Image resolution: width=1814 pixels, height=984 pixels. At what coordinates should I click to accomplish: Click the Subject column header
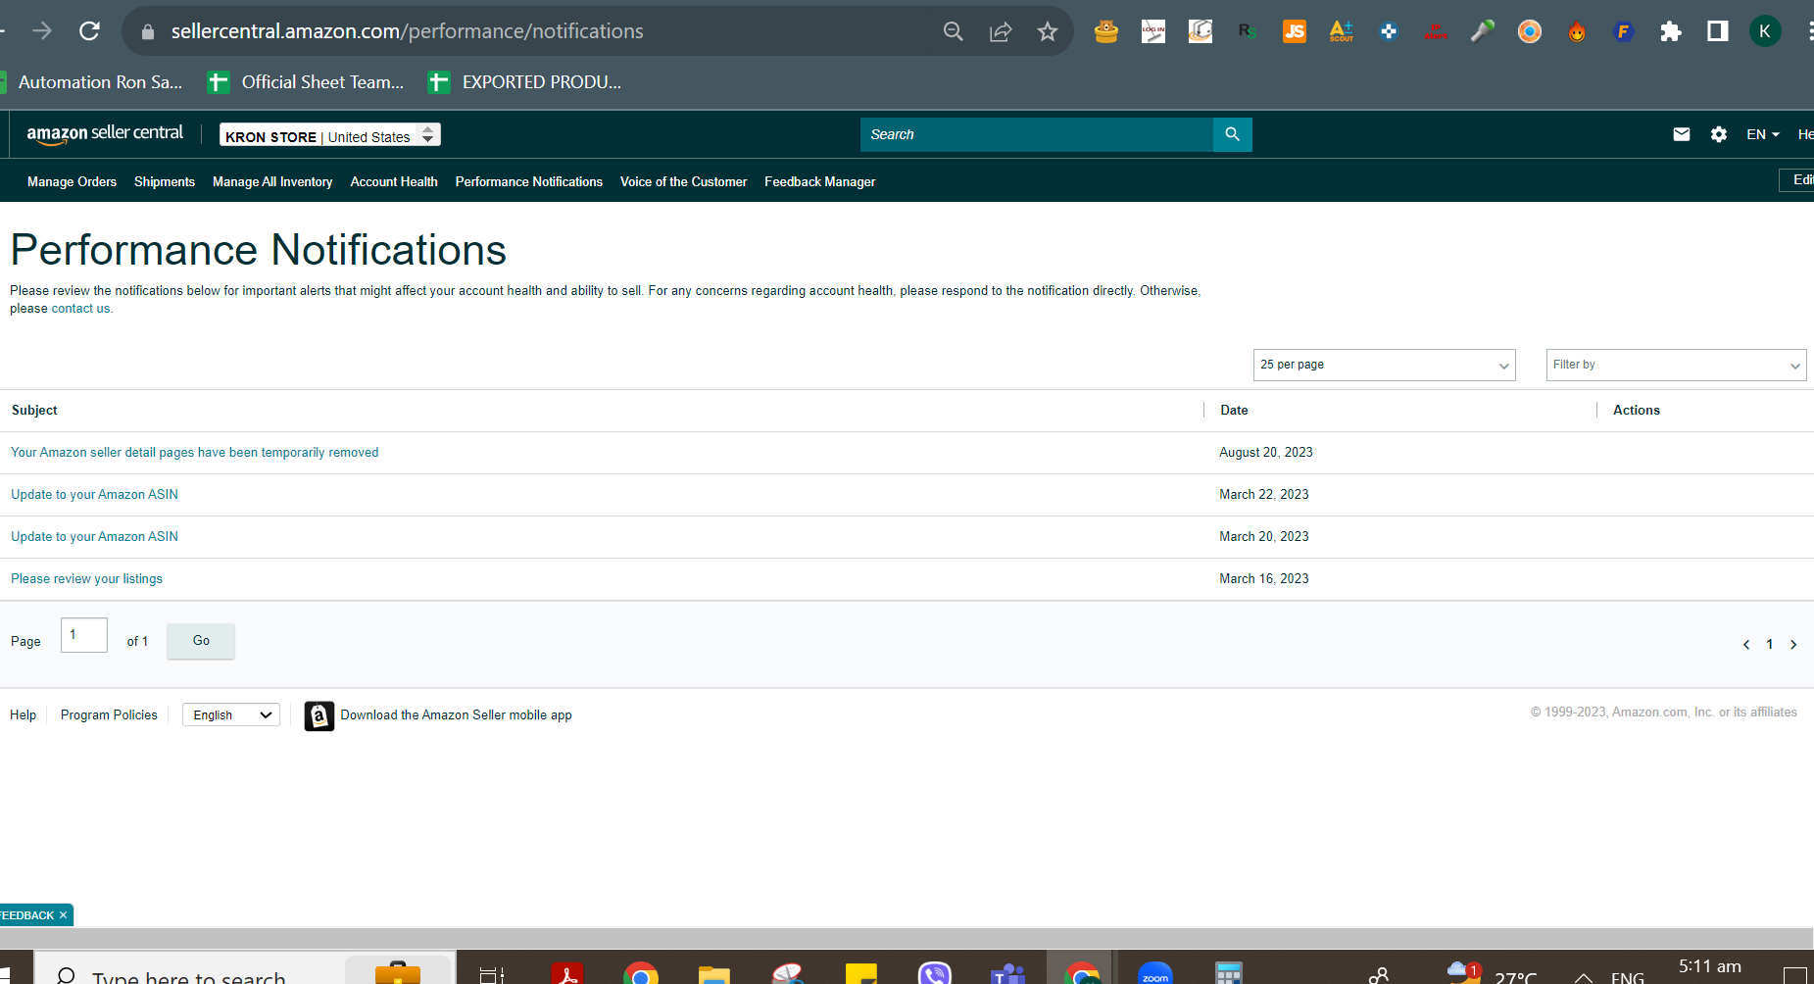point(34,411)
